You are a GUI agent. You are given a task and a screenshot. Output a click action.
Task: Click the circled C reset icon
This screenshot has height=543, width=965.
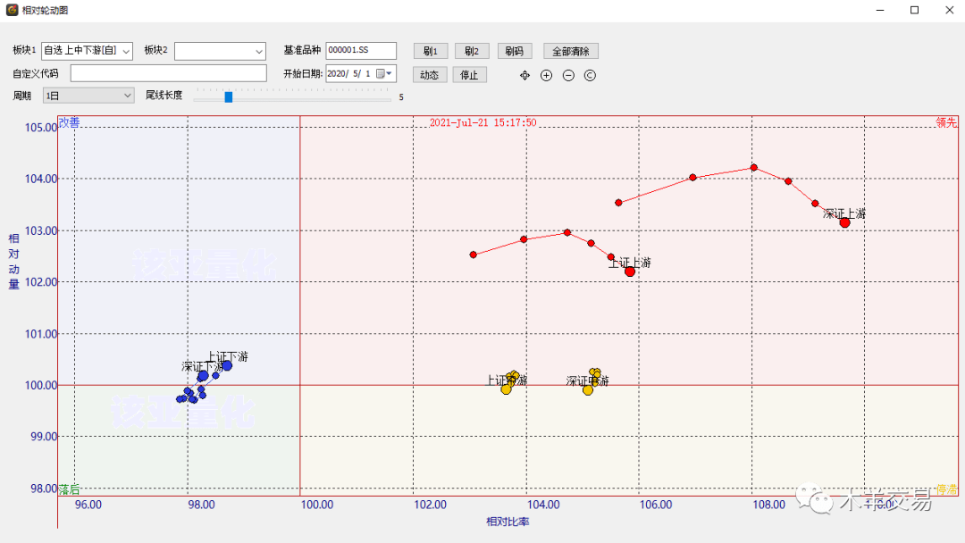pos(590,75)
